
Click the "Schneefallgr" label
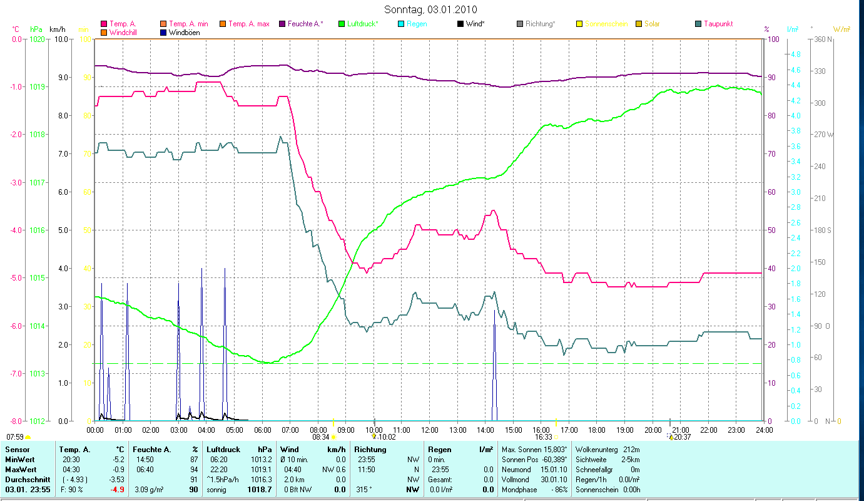click(594, 470)
